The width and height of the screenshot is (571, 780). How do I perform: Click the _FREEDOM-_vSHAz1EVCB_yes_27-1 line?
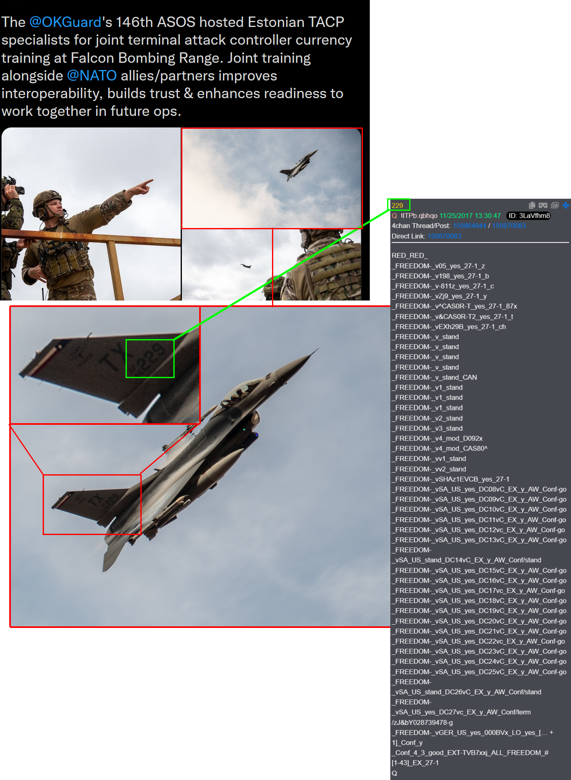coord(450,479)
